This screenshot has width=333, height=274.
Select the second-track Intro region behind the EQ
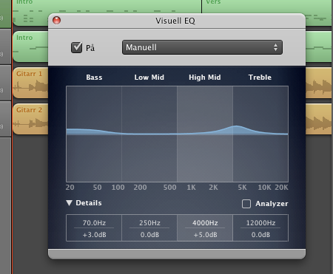[30, 47]
